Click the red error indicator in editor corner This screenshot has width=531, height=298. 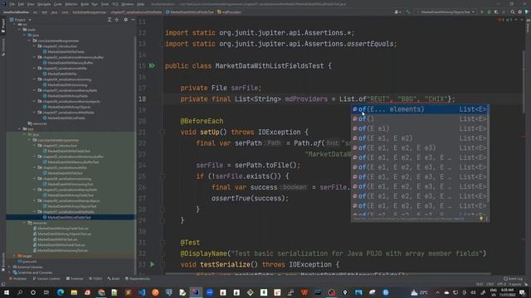499,20
